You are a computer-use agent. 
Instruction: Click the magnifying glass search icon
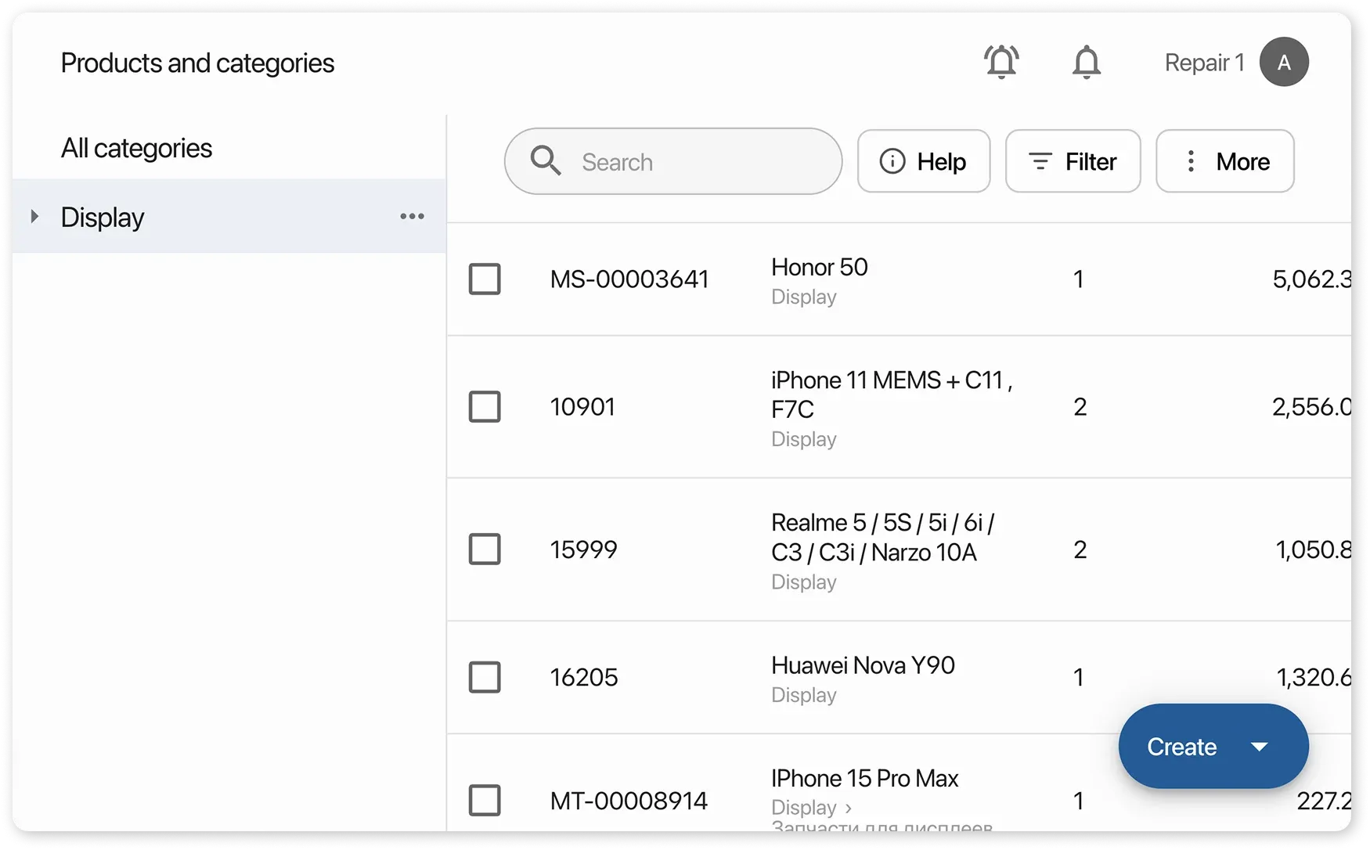point(546,161)
